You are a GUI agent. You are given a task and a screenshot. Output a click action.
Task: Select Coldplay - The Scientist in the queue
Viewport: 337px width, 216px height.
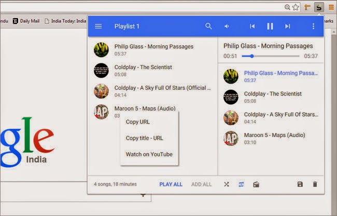tap(271, 97)
